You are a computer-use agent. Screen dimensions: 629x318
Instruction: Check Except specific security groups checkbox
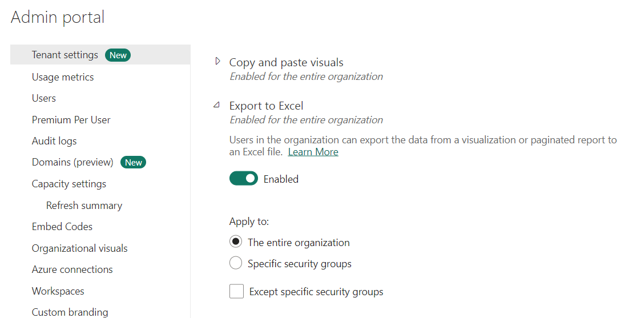coord(237,291)
